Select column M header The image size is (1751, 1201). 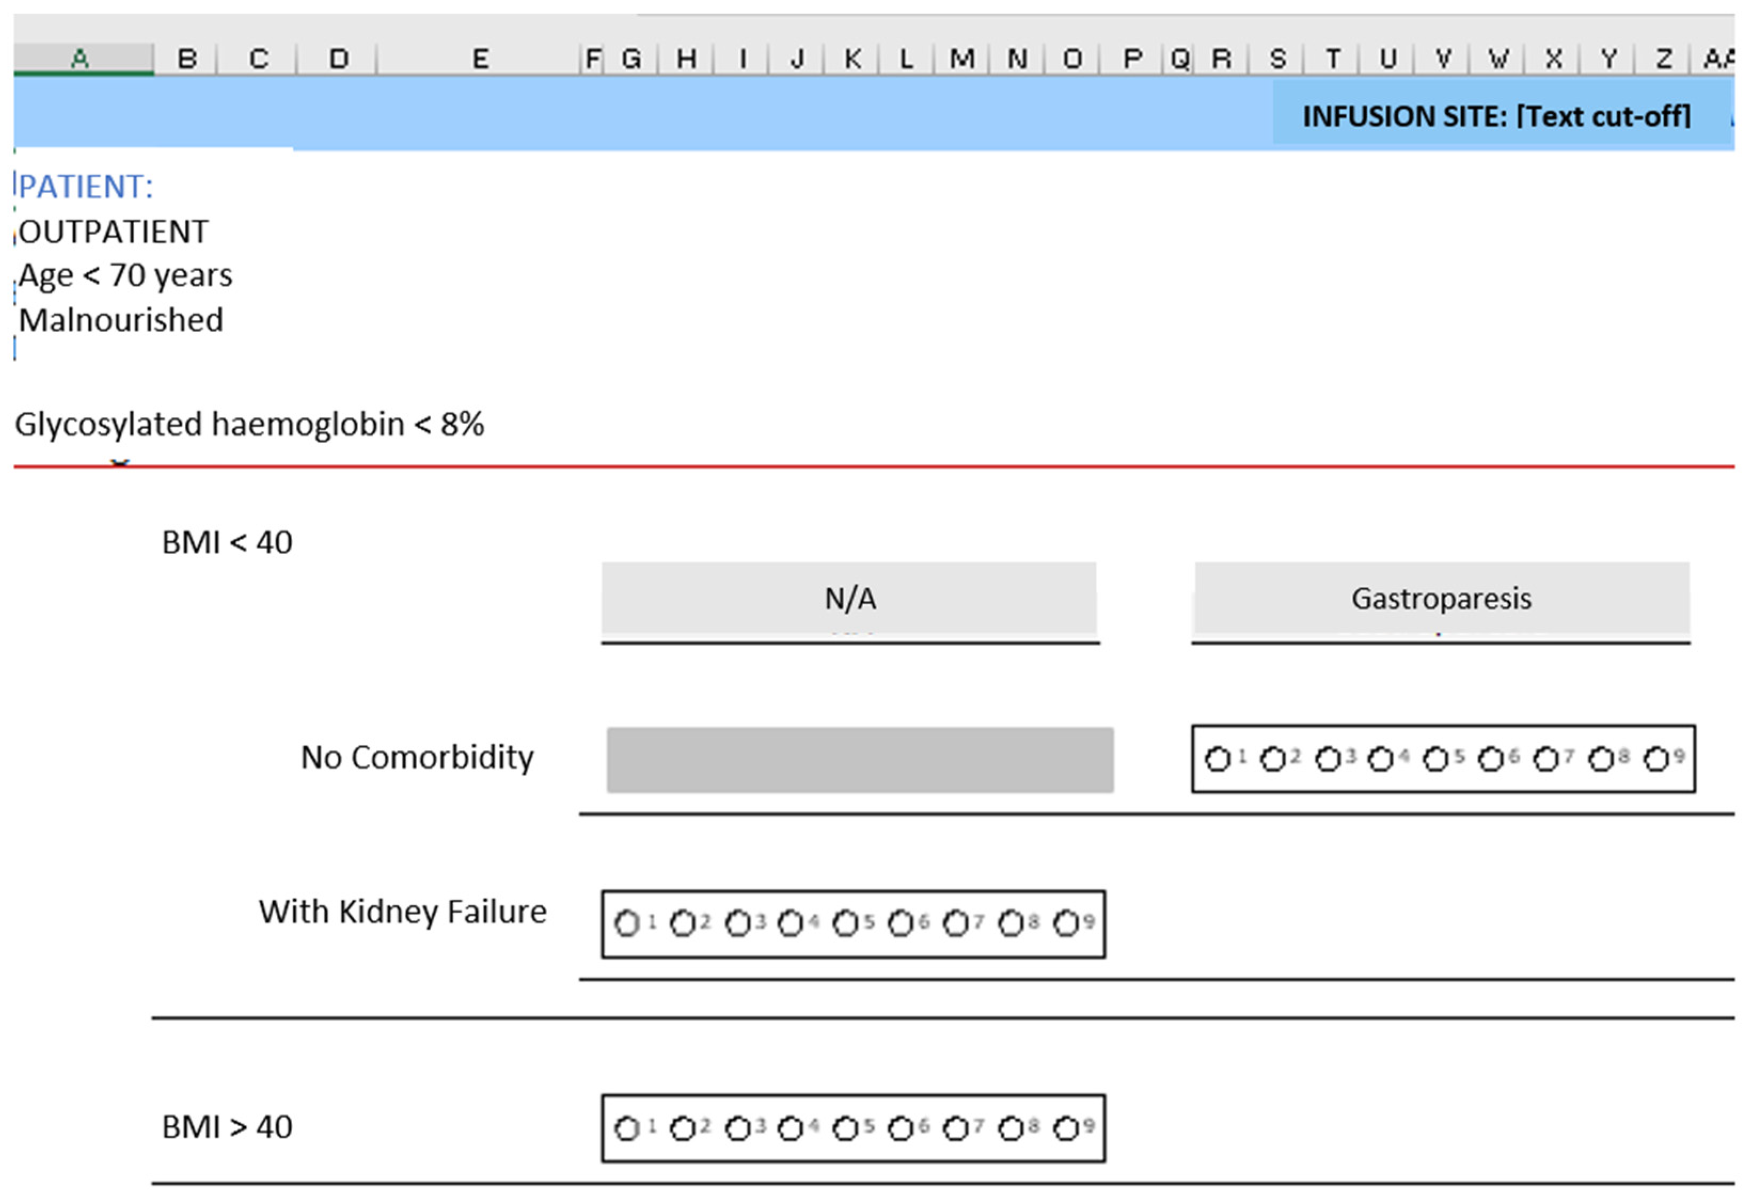961,58
